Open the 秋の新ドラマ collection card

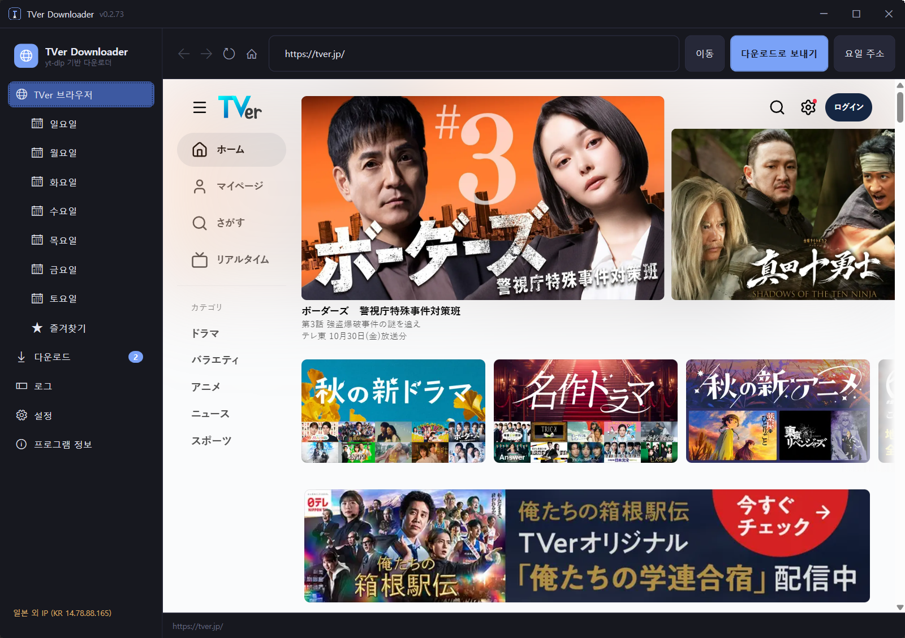[393, 411]
